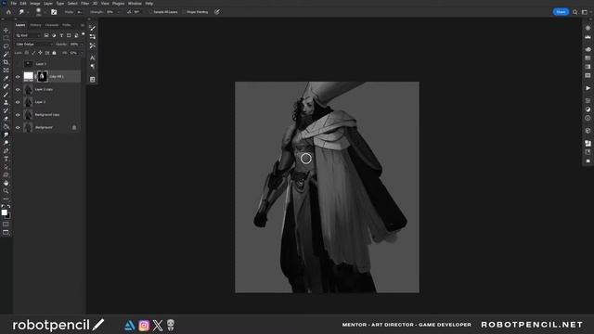Open the File menu
This screenshot has width=594, height=334.
14,4
